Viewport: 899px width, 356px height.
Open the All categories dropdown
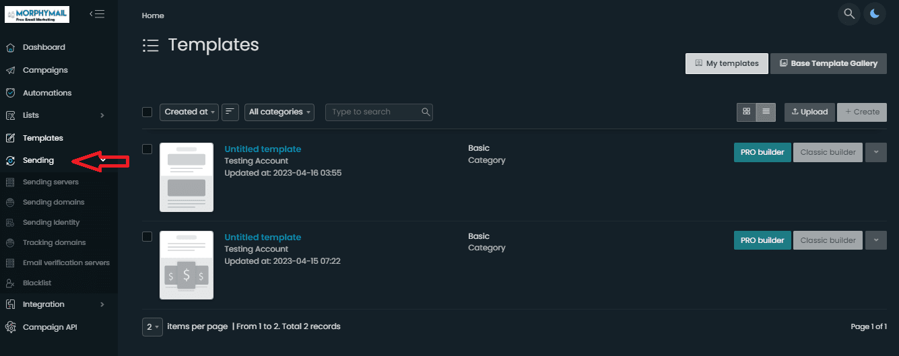coord(279,112)
